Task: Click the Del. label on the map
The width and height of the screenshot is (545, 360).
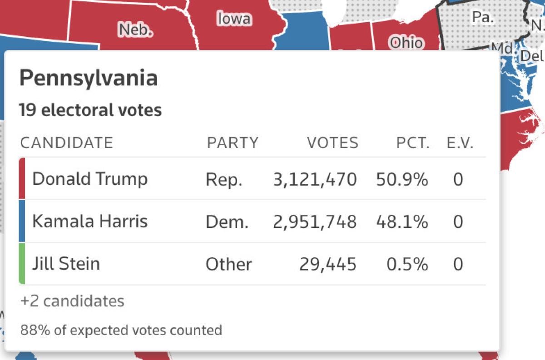Action: [x=532, y=56]
